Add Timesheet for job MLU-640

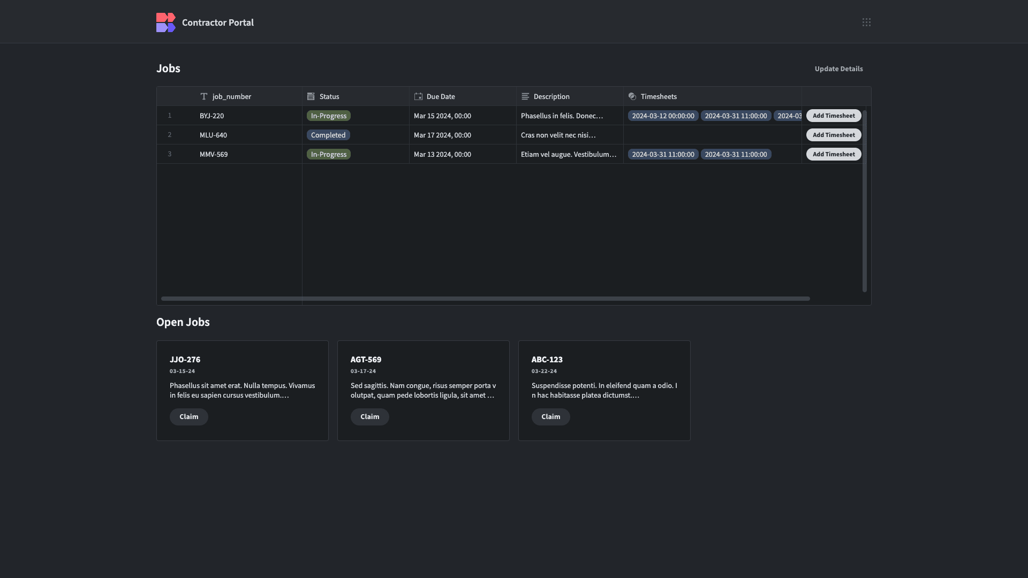(x=834, y=135)
